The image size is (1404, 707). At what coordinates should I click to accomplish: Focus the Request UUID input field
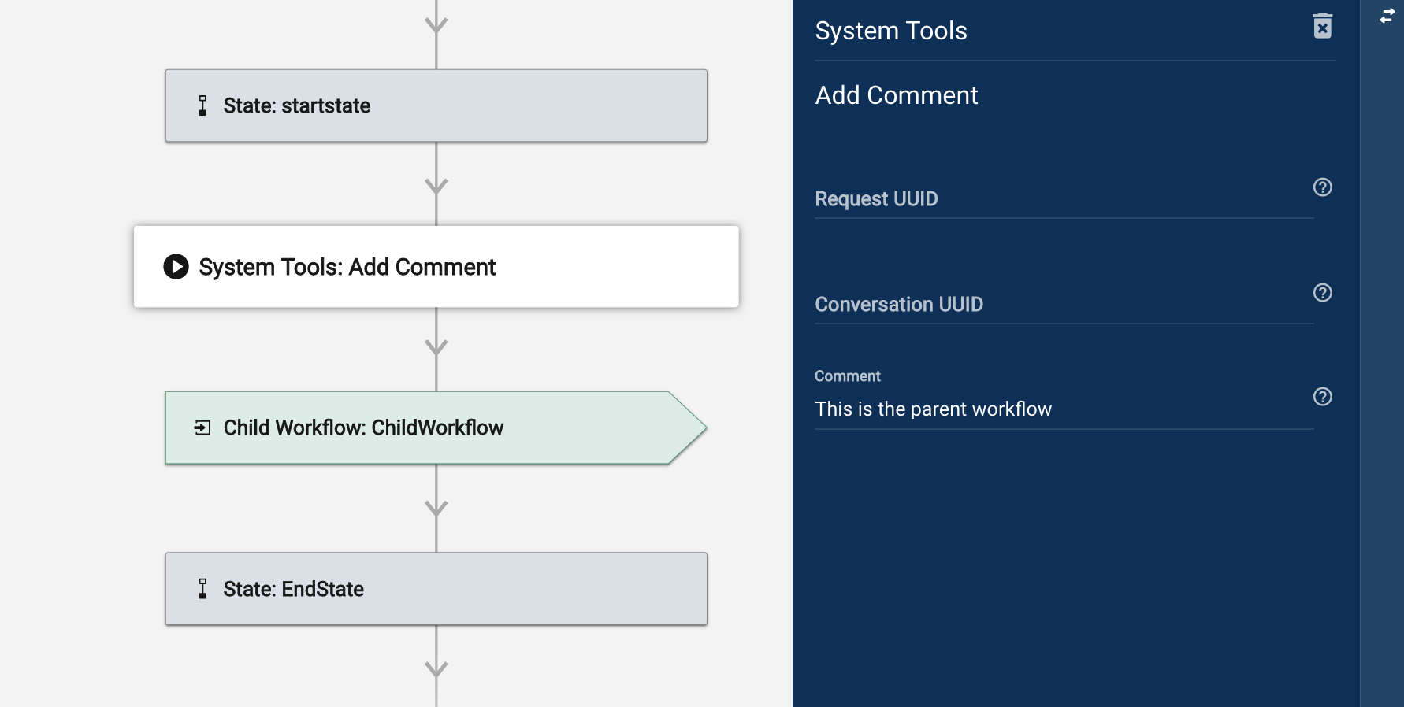[1064, 198]
